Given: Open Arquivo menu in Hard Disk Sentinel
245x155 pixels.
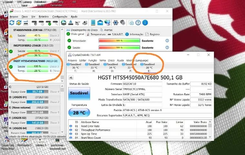Looking at the screenshot, I should pyautogui.click(x=14, y=16).
